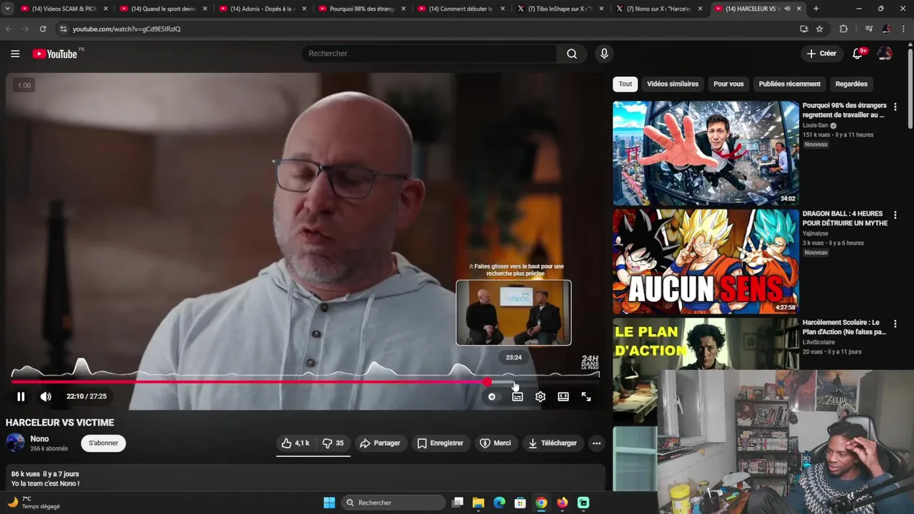Select the Vidéos similaires chip
This screenshot has width=914, height=514.
[x=673, y=84]
